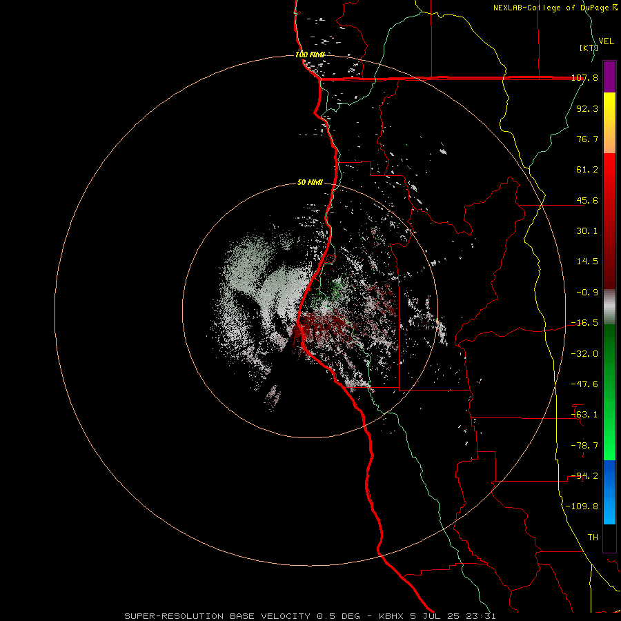Click the TH legend label
The height and width of the screenshot is (621, 621).
(x=593, y=538)
